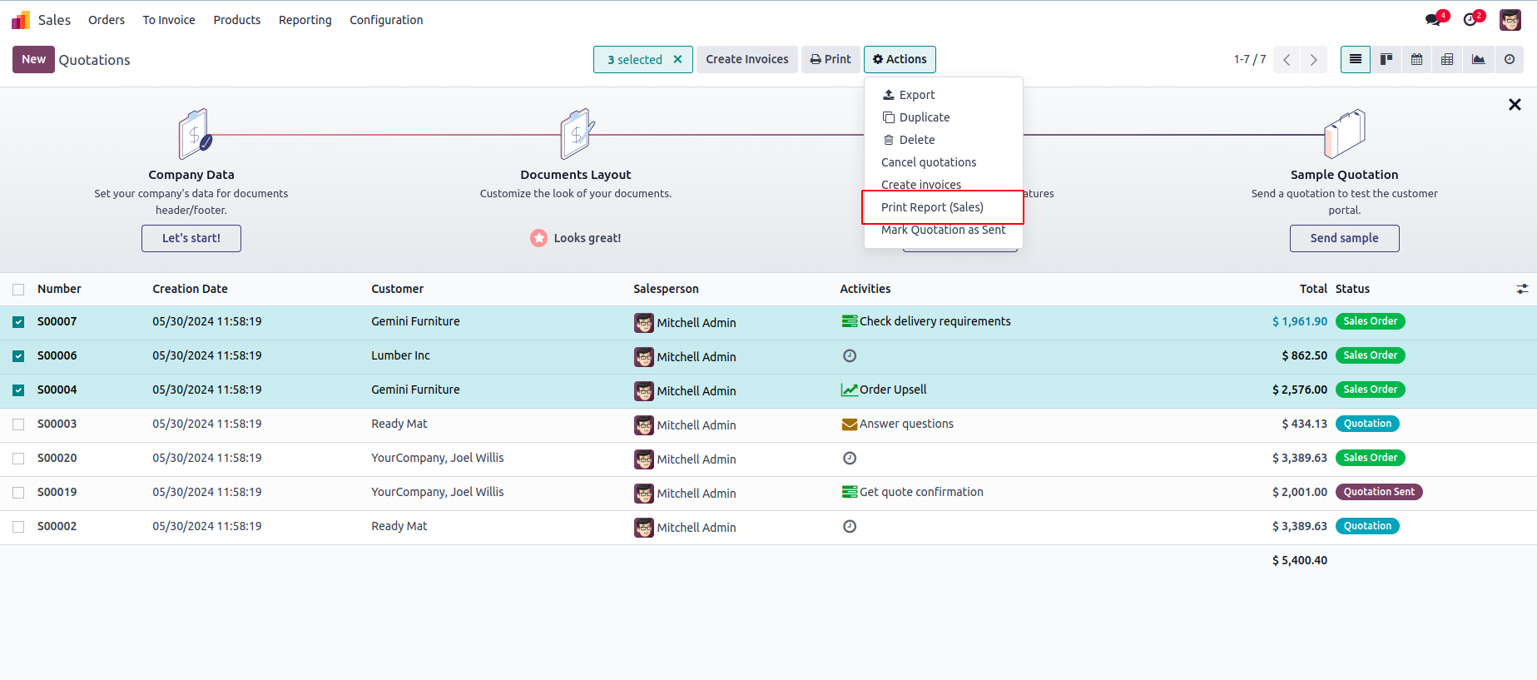Check the S00019 row checkbox
Image resolution: width=1537 pixels, height=680 pixels.
click(x=18, y=493)
